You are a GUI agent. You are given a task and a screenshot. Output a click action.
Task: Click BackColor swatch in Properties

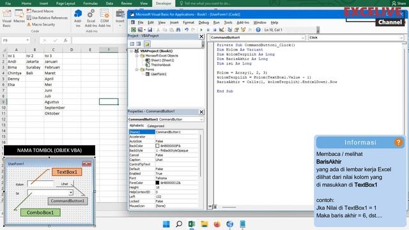point(157,146)
